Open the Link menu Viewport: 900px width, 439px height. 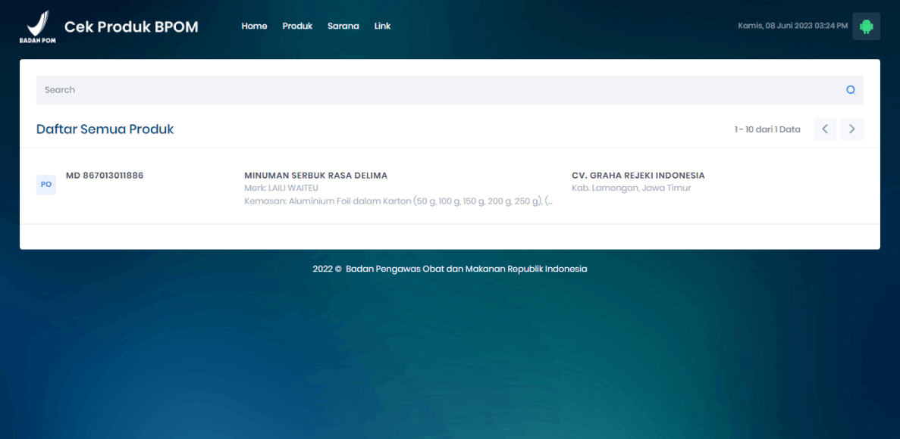pyautogui.click(x=382, y=26)
